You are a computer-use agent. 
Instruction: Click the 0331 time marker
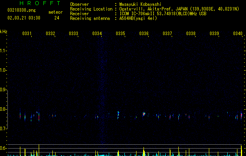click(27, 33)
